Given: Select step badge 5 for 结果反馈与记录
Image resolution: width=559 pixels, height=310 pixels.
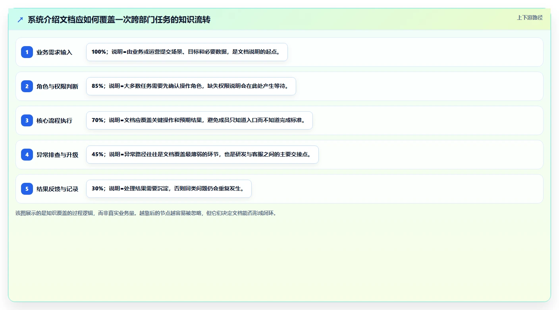Looking at the screenshot, I should point(27,189).
